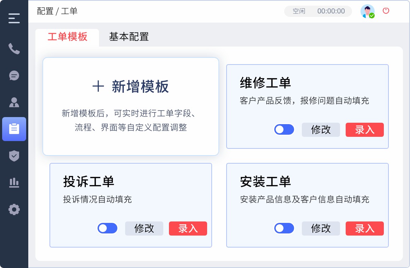Click the user avatar in the top bar
Screen dimensions: 410x268
pyautogui.click(x=368, y=11)
